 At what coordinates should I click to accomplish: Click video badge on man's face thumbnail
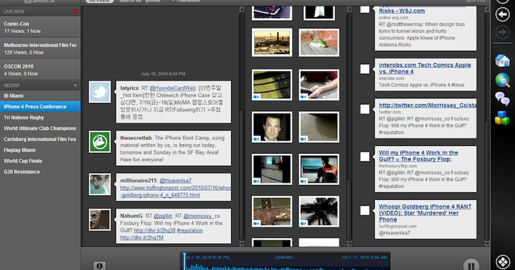[257, 139]
